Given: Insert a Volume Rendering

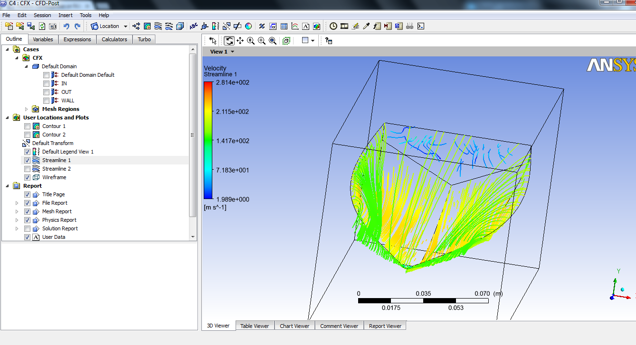Looking at the screenshot, I should (180, 26).
